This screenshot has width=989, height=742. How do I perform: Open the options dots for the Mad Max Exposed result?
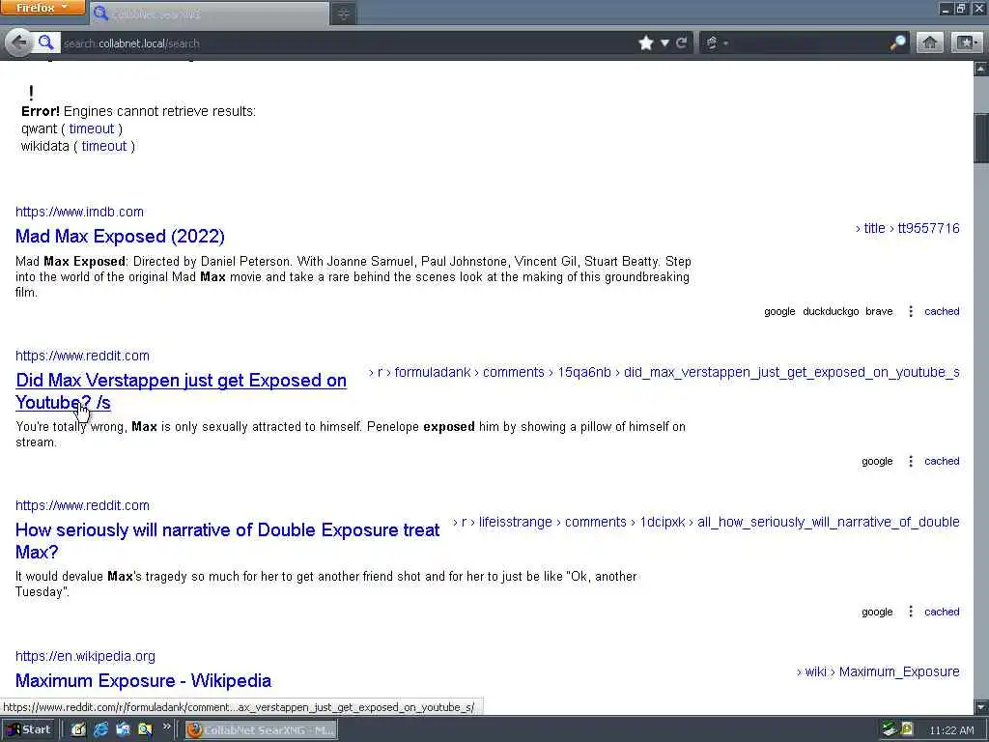(910, 311)
